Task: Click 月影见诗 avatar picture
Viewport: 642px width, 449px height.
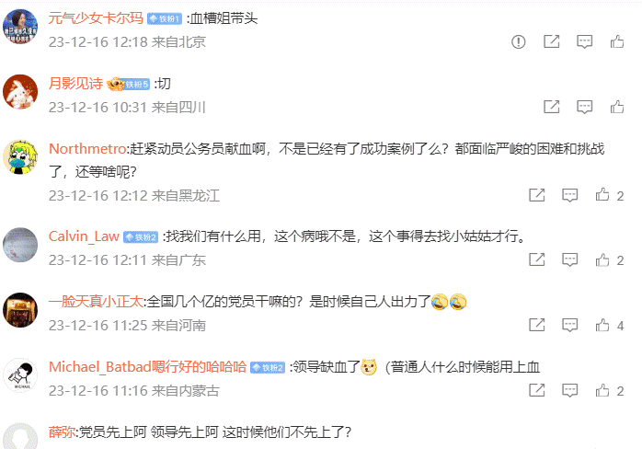Action: 20,92
